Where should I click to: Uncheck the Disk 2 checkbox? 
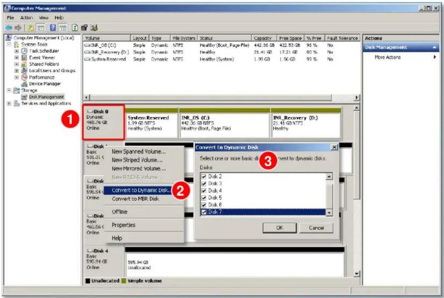[204, 176]
